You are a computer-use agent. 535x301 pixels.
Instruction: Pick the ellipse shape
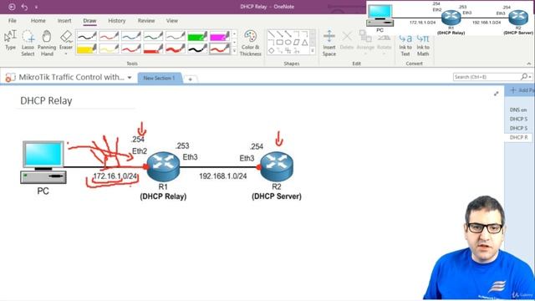point(288,43)
